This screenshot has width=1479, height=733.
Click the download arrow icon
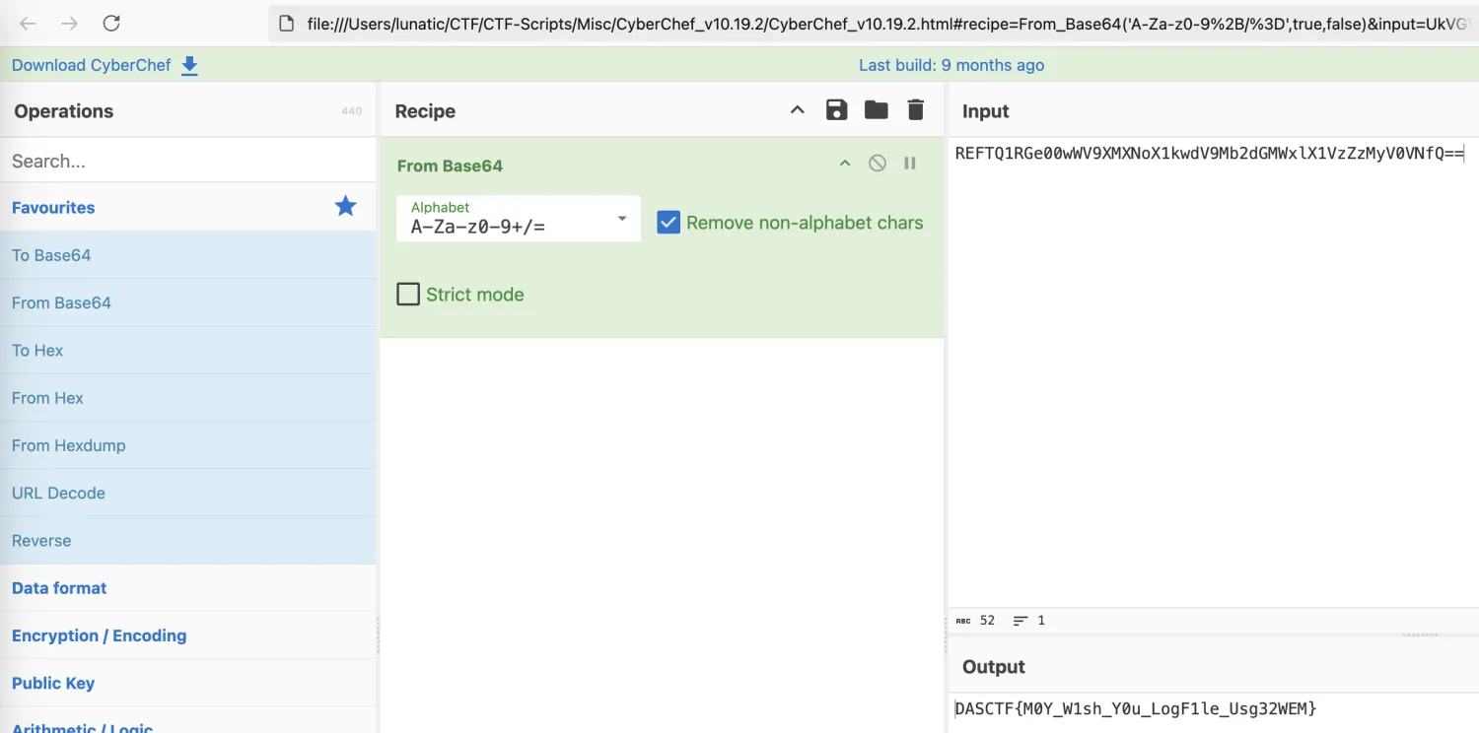tap(190, 66)
